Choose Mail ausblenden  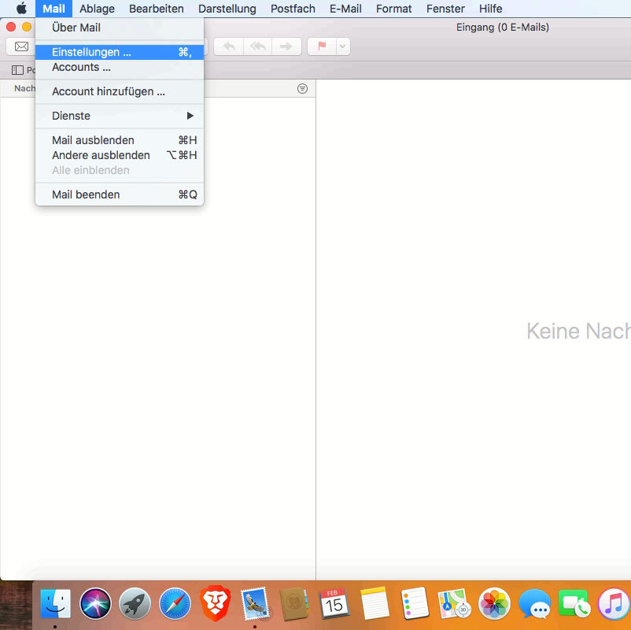(120, 140)
